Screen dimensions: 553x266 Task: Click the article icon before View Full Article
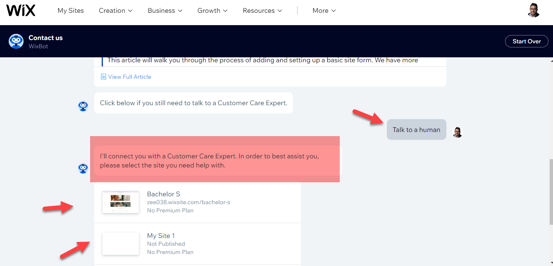(x=103, y=76)
